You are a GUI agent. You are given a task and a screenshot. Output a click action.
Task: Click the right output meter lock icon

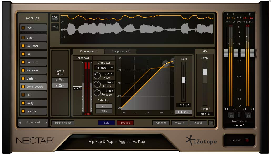point(248,115)
